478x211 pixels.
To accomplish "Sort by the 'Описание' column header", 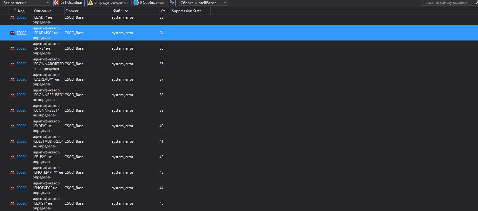I will pos(42,11).
